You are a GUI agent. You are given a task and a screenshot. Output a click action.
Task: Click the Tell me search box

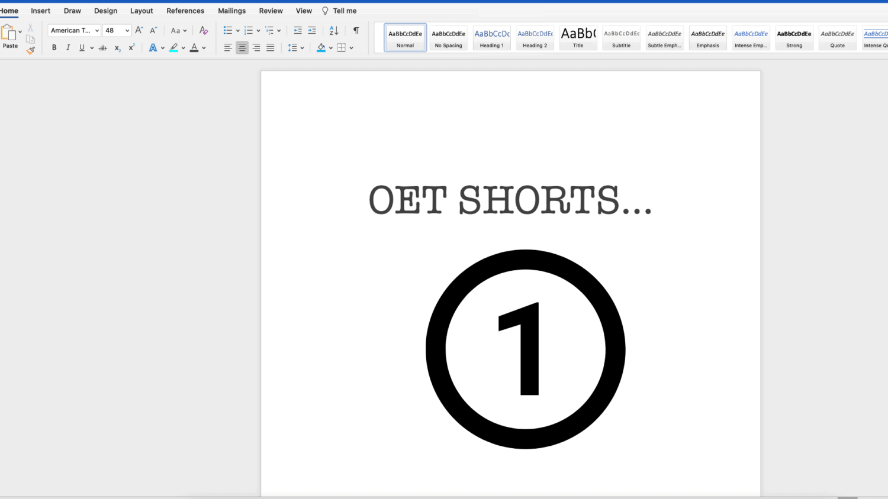coord(339,11)
